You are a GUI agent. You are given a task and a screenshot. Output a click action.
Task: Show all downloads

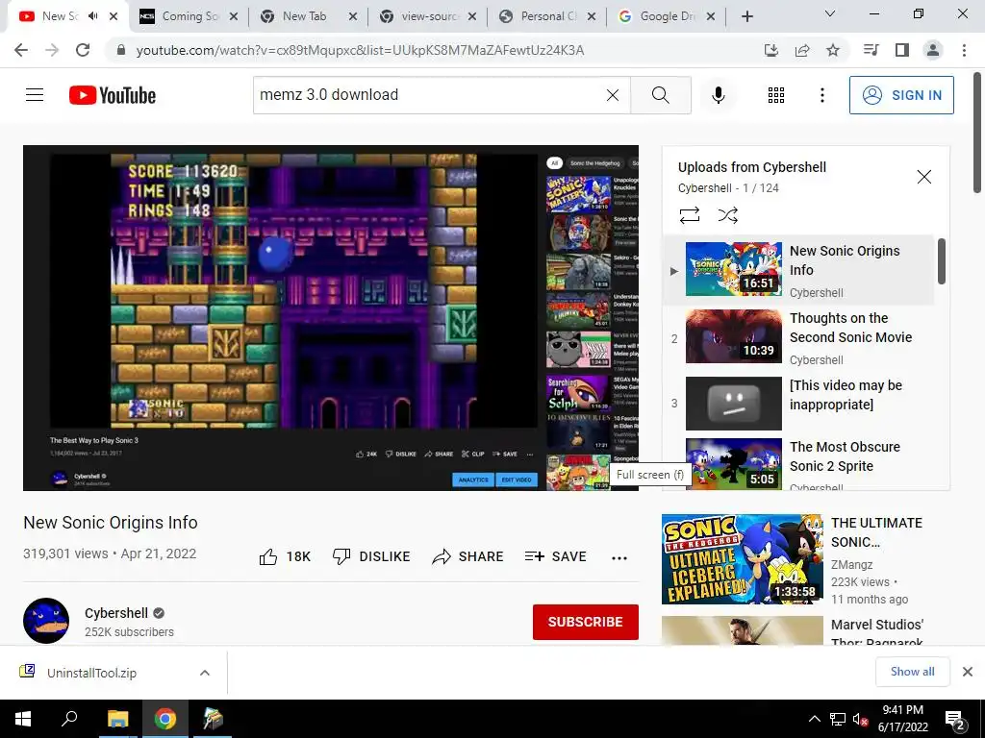(912, 672)
